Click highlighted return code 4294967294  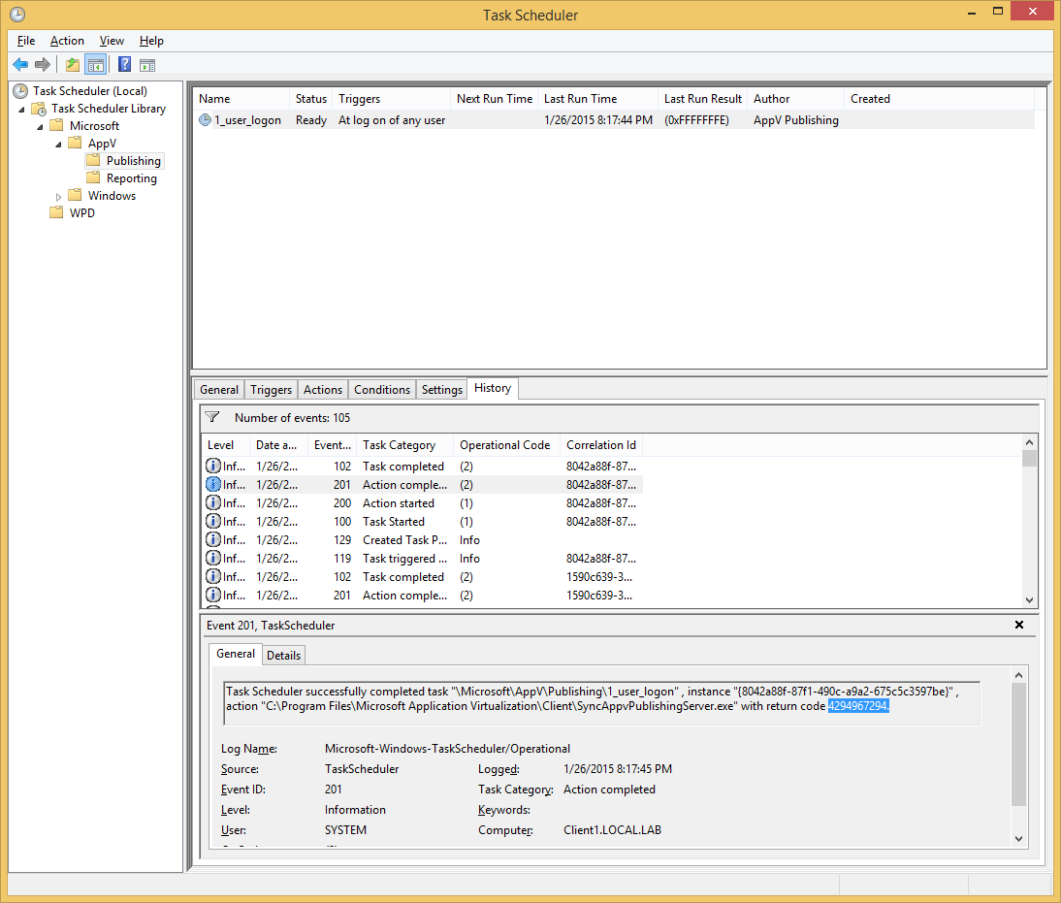tap(858, 706)
